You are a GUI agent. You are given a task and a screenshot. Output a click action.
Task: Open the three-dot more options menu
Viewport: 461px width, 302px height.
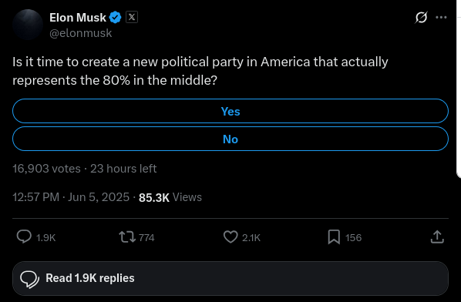tap(441, 17)
